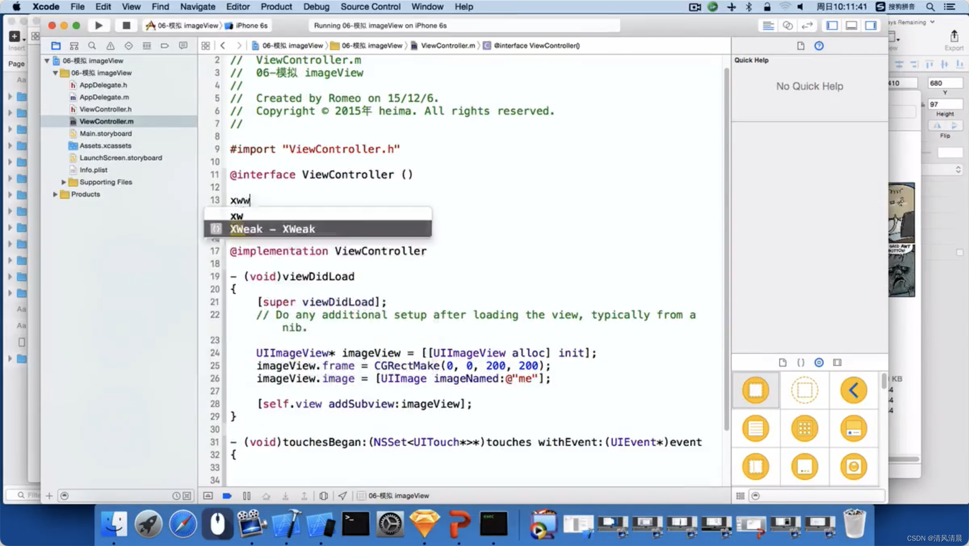The image size is (969, 546).
Task: Expand the Supporting Files group
Action: click(x=63, y=182)
